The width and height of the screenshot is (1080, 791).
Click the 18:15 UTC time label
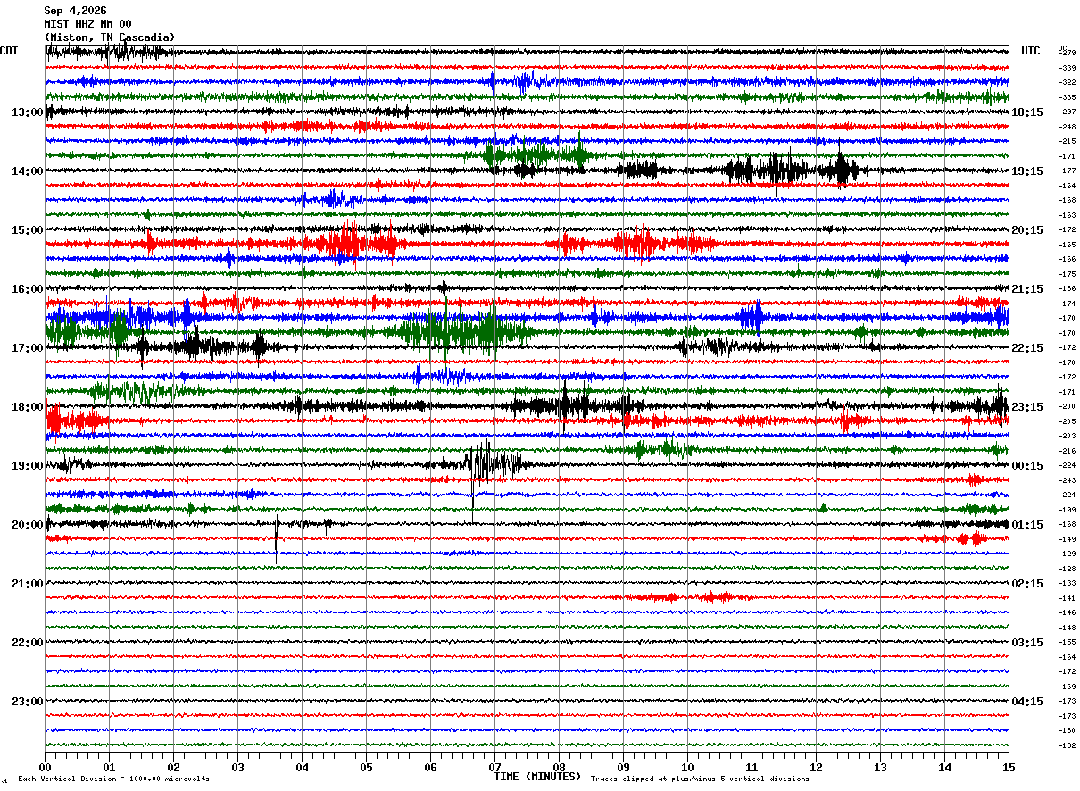[x=1027, y=112]
